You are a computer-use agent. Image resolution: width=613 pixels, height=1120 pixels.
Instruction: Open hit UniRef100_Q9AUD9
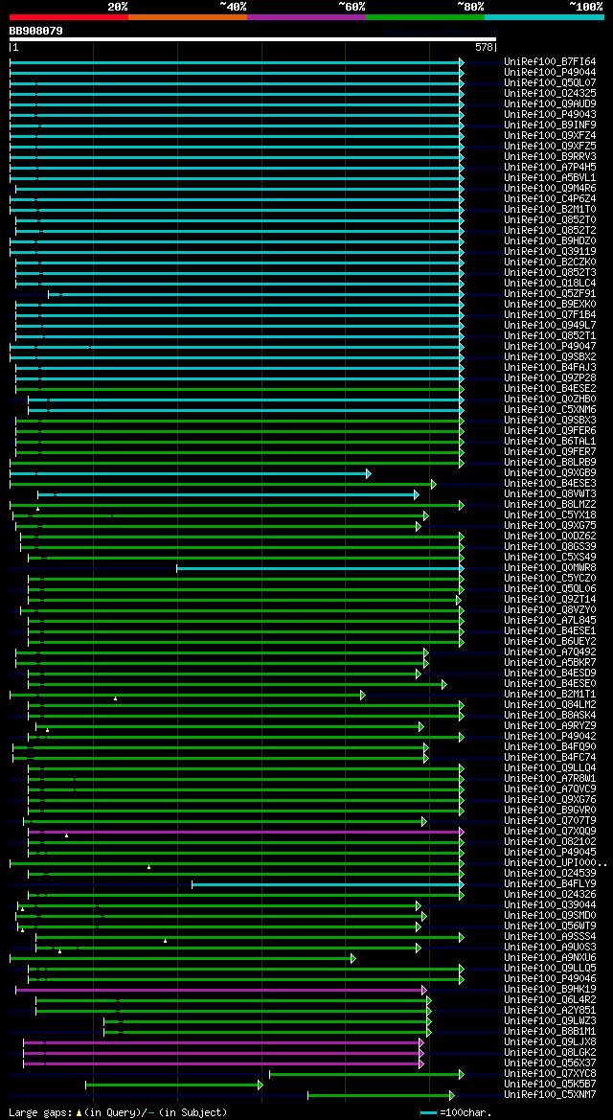pyautogui.click(x=550, y=104)
